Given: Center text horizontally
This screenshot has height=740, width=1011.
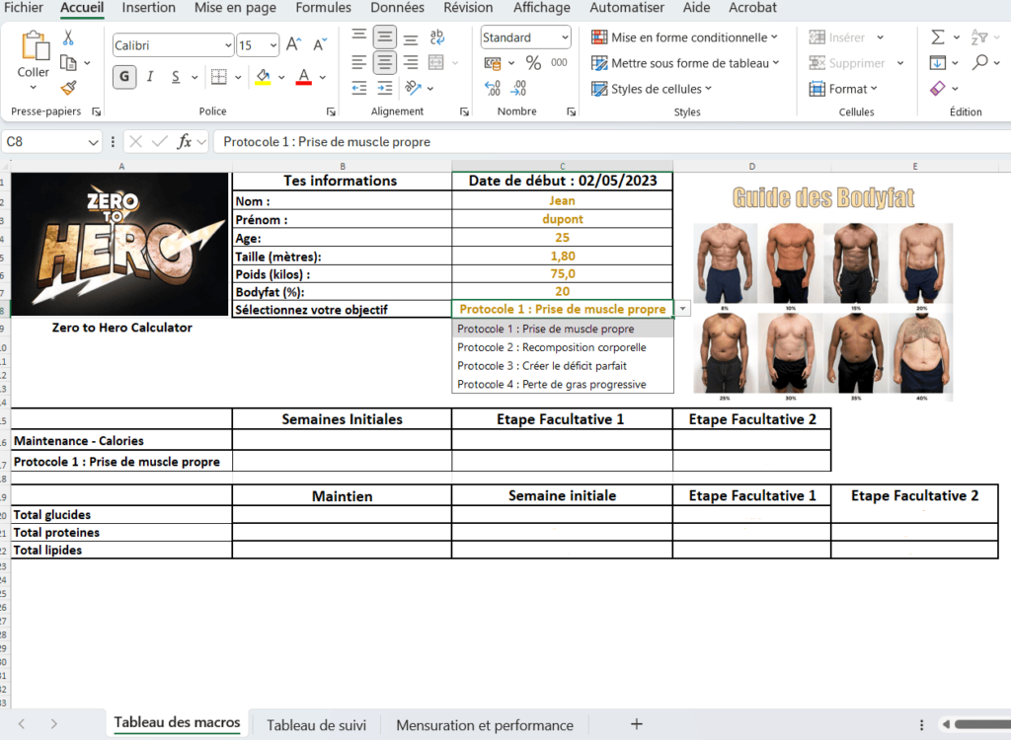Looking at the screenshot, I should tap(385, 62).
